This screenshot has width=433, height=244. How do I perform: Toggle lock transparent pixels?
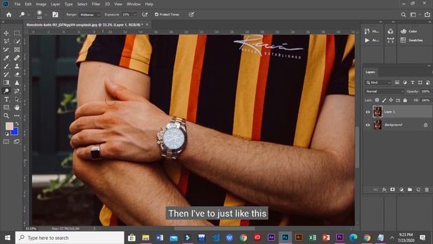click(x=377, y=100)
